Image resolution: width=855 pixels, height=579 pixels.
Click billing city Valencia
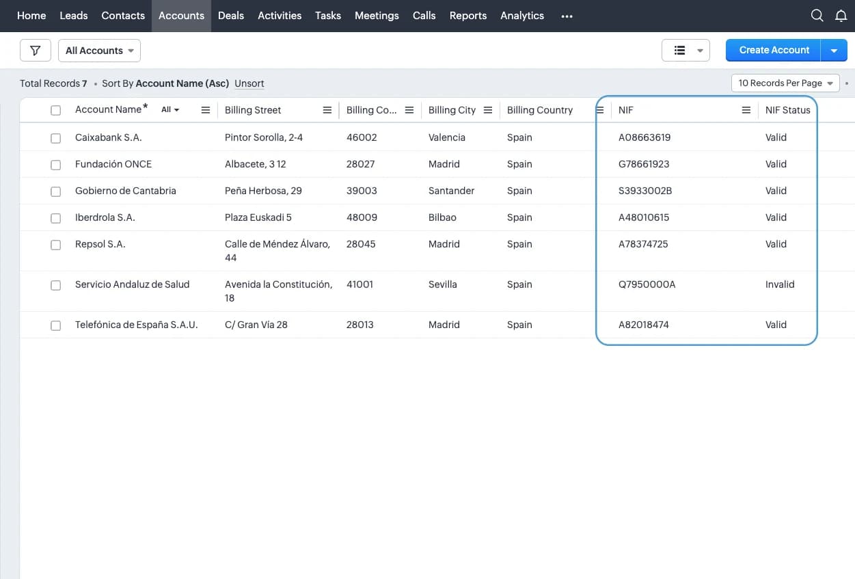pyautogui.click(x=447, y=137)
